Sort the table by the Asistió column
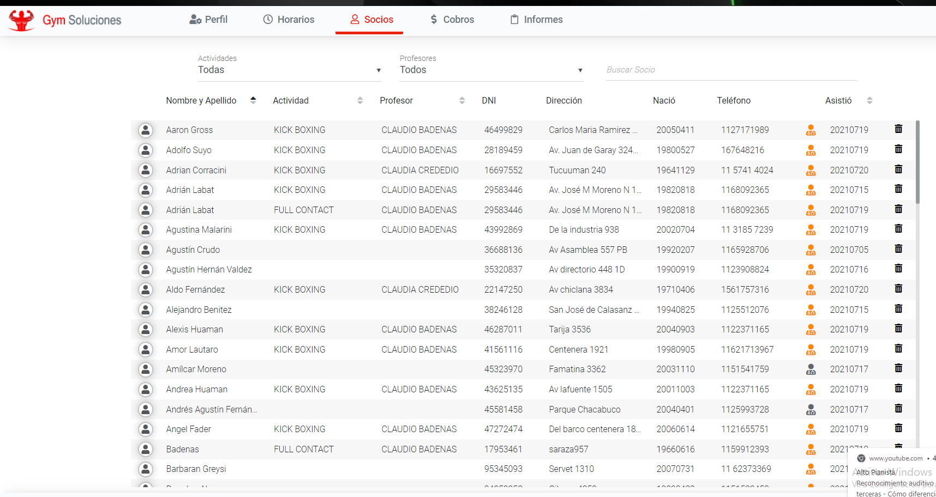The image size is (936, 497). 869,100
